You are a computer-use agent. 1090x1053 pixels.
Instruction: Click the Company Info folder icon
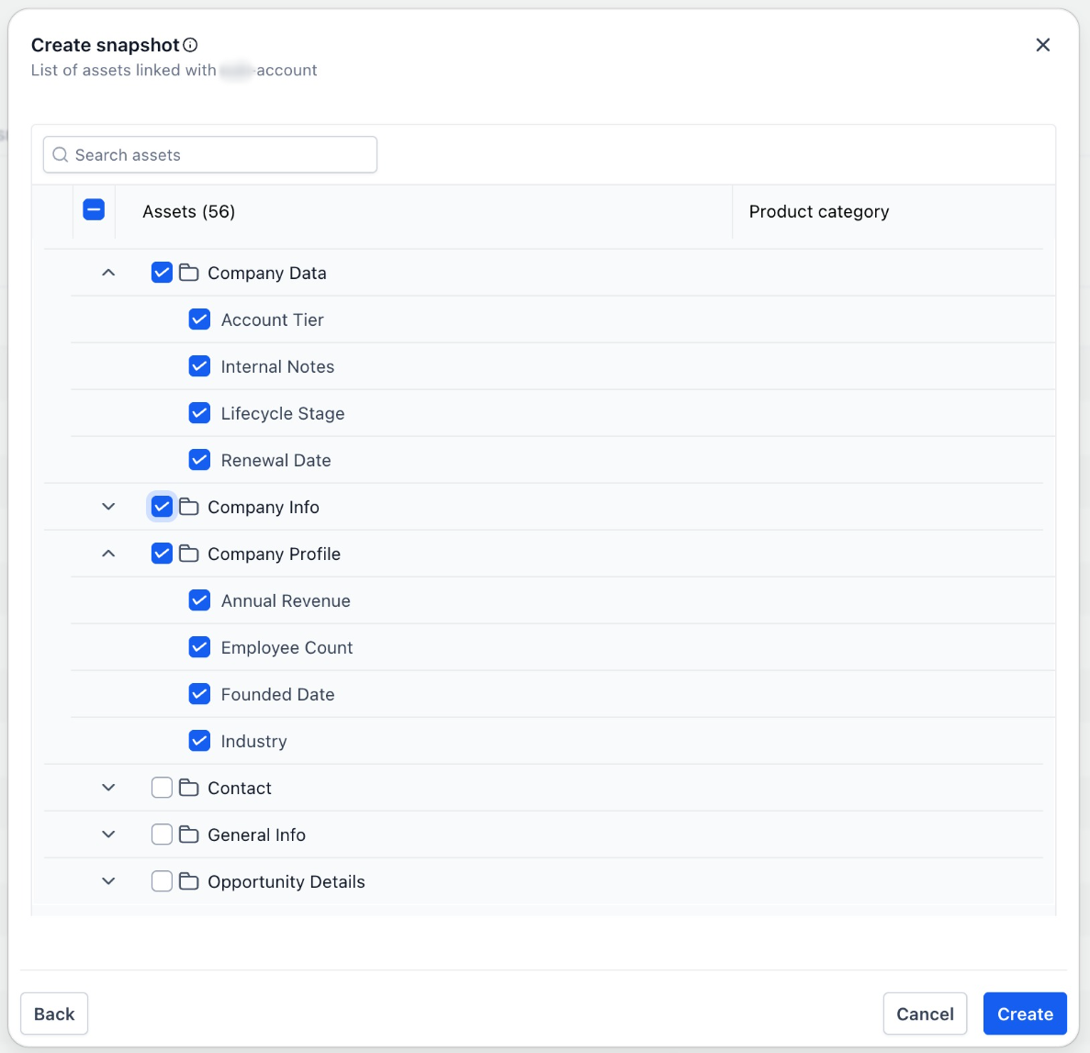[188, 507]
